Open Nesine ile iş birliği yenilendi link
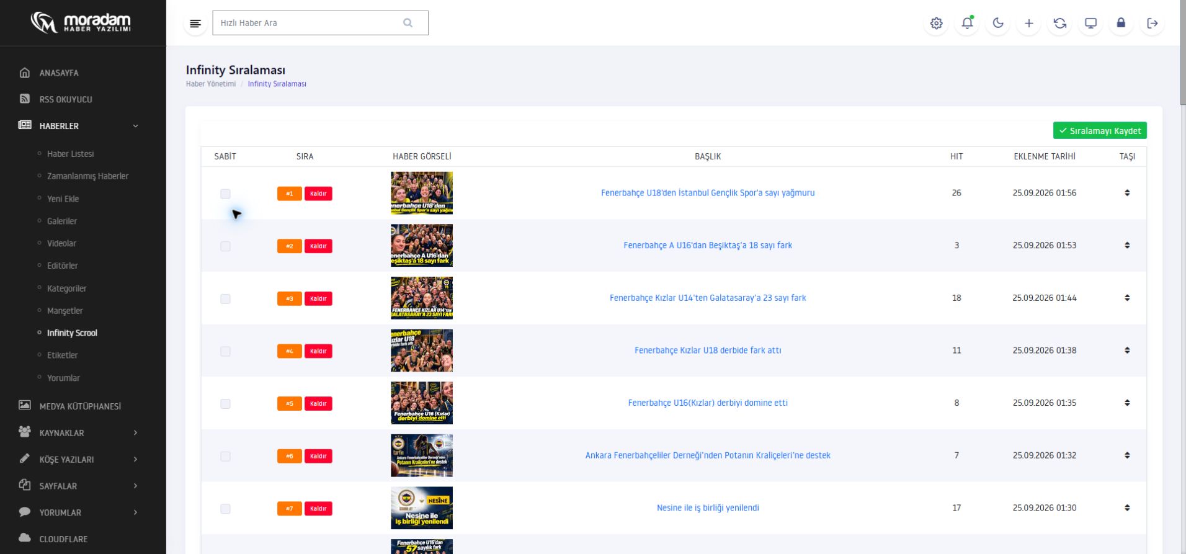Screen dimensions: 1186x554 point(708,508)
